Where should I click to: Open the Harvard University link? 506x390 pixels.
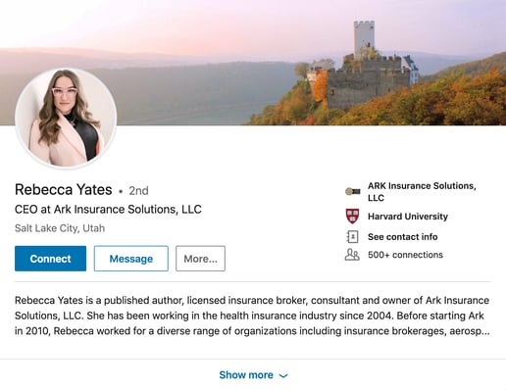pyautogui.click(x=408, y=217)
